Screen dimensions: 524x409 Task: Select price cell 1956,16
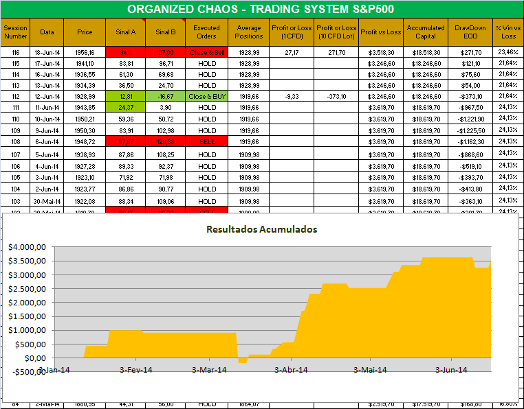coord(85,52)
